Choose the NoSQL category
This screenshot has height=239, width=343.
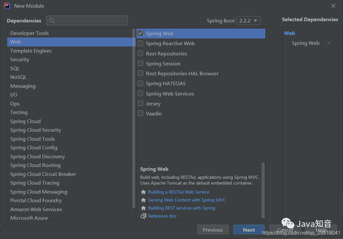pos(70,77)
